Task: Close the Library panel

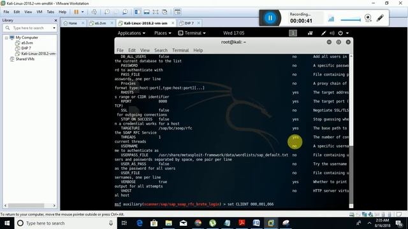Action: pyautogui.click(x=55, y=20)
